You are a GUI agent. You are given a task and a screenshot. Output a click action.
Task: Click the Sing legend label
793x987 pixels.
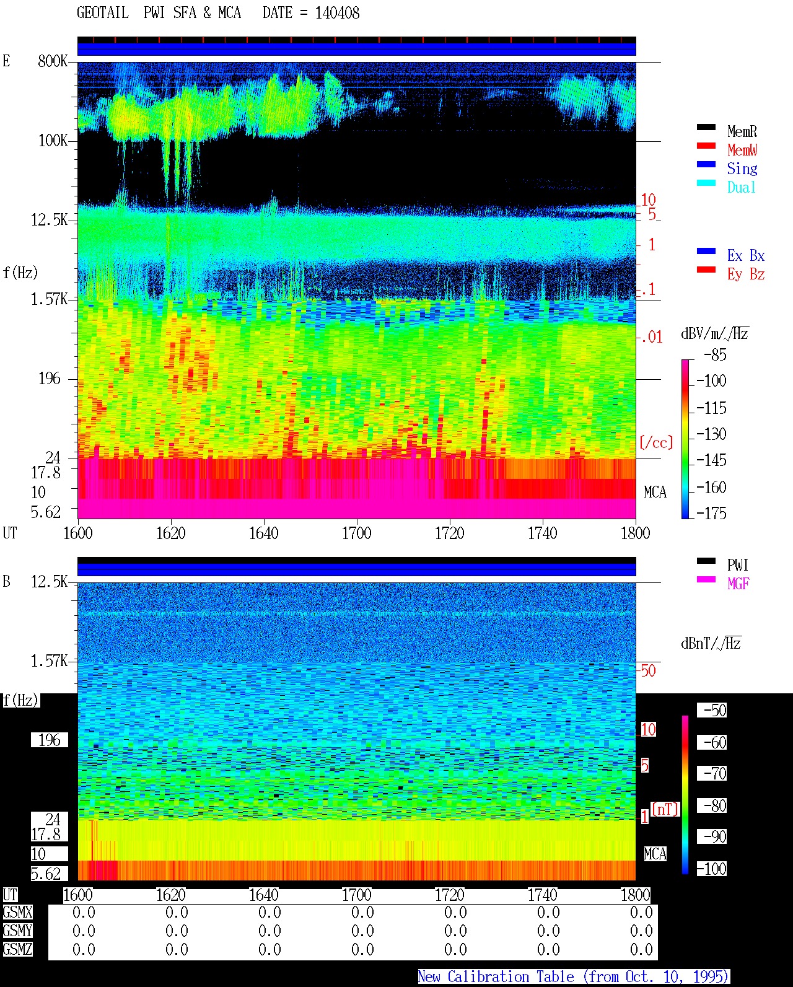[742, 169]
